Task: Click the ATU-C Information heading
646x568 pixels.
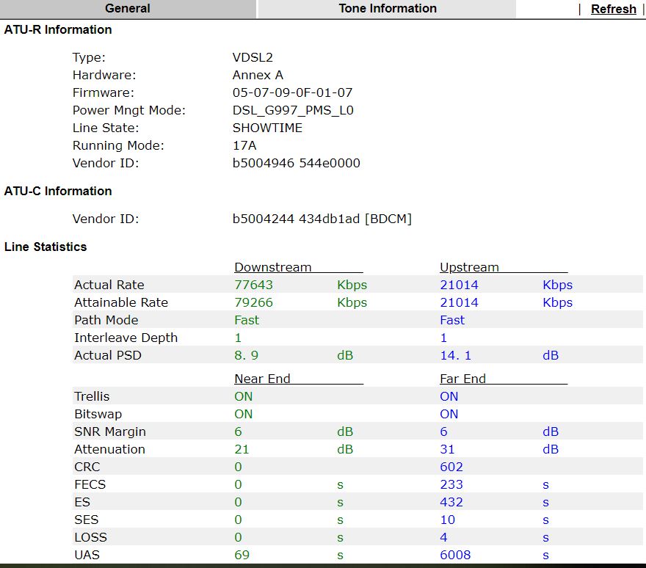Action: pos(58,192)
